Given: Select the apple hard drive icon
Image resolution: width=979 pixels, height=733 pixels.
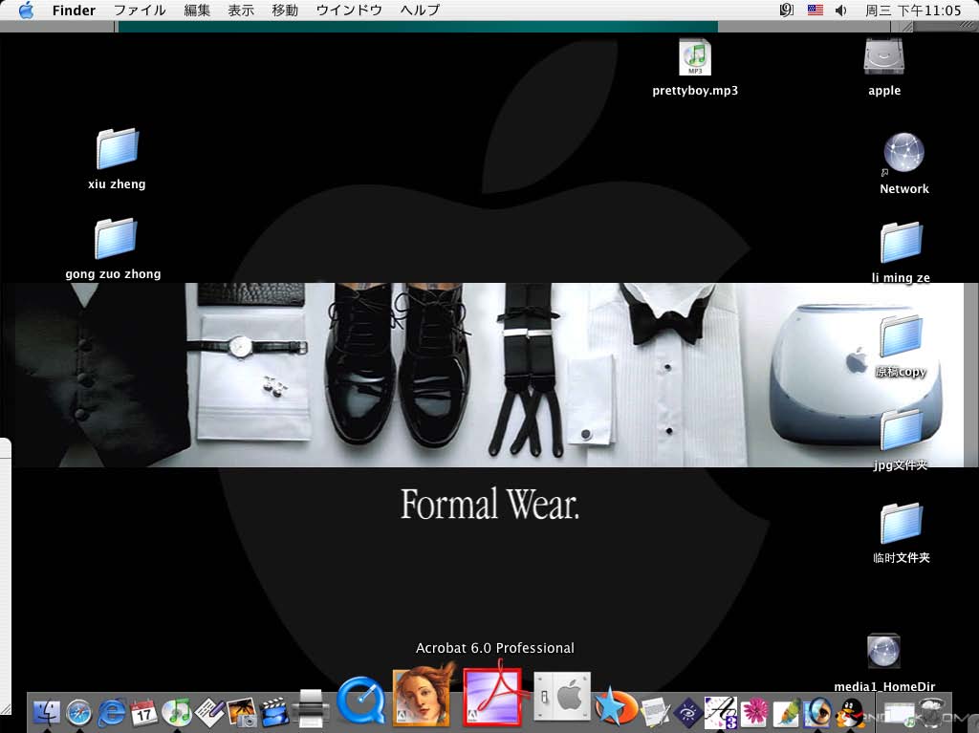Looking at the screenshot, I should click(884, 56).
